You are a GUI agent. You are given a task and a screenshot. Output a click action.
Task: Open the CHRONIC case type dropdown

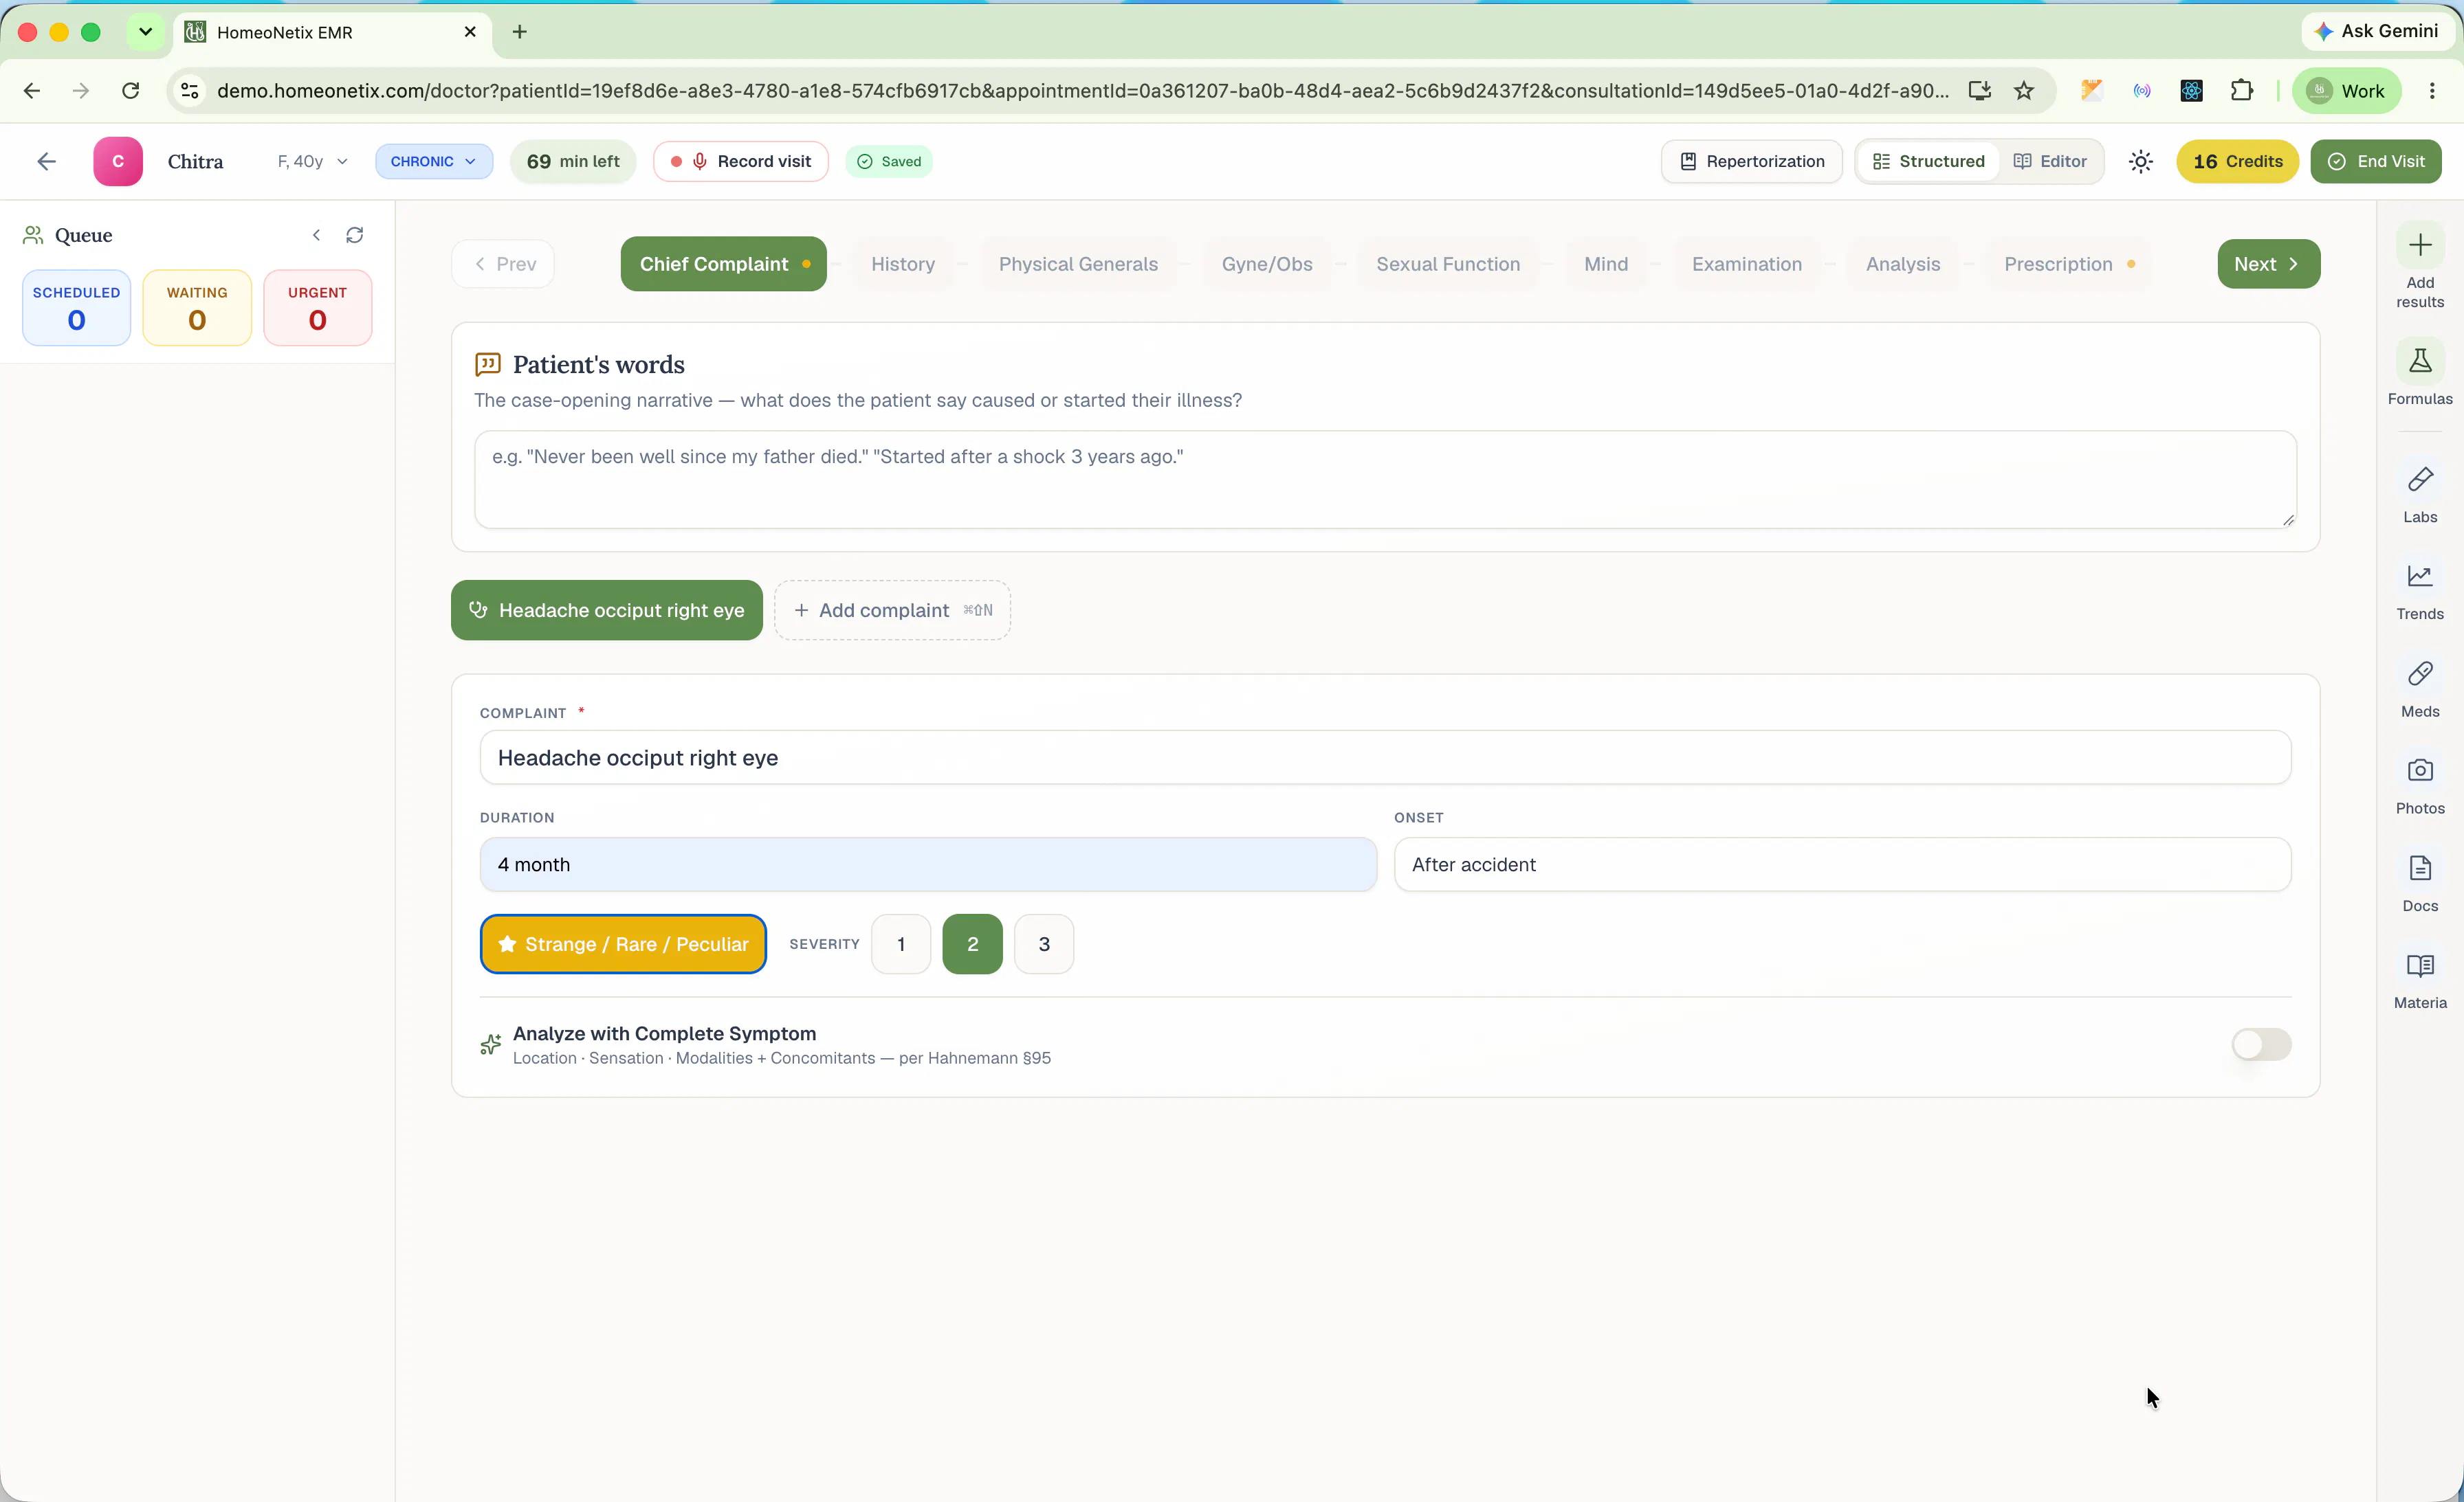pyautogui.click(x=433, y=162)
